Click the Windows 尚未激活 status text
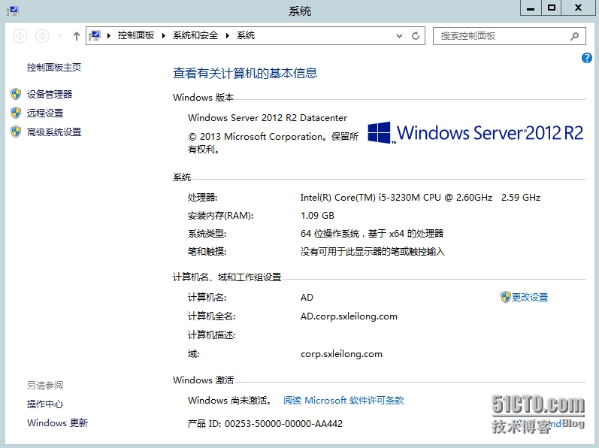599x448 pixels. (x=230, y=400)
